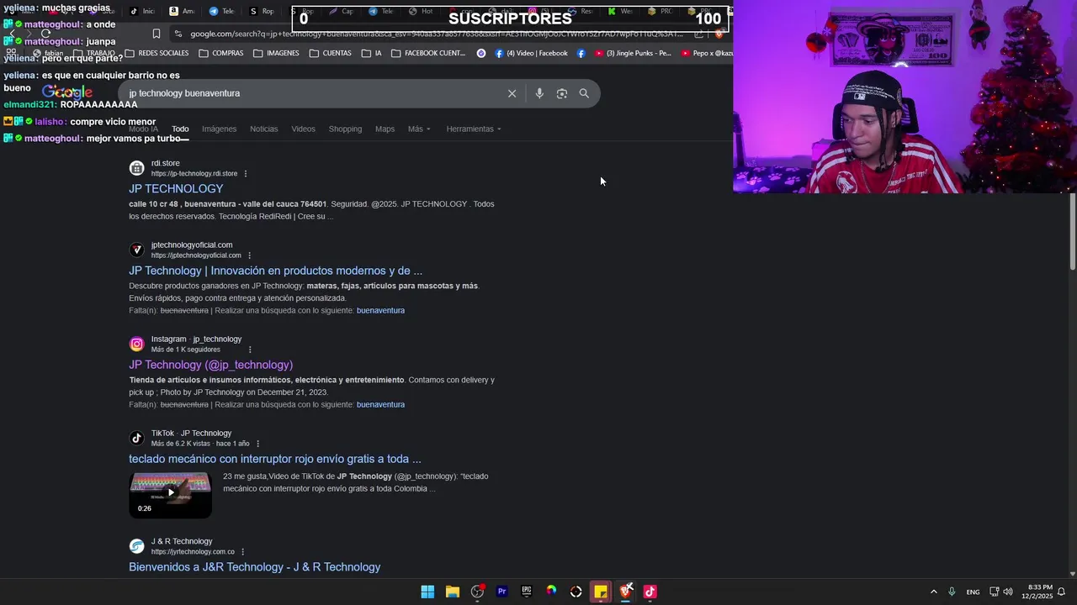Show hidden system tray icons chevron
This screenshot has height=605, width=1077.
point(933,592)
